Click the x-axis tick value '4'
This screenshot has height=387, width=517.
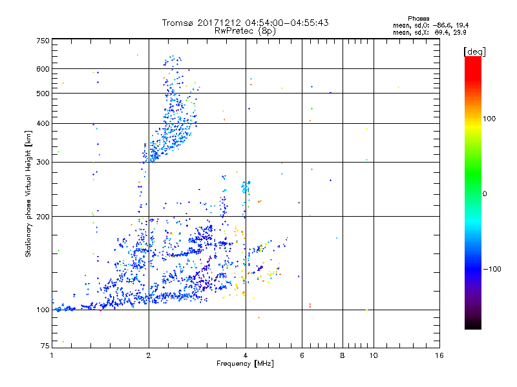246,355
